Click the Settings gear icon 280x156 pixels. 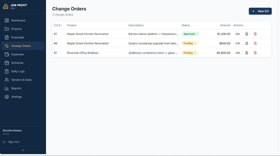pos(7,97)
